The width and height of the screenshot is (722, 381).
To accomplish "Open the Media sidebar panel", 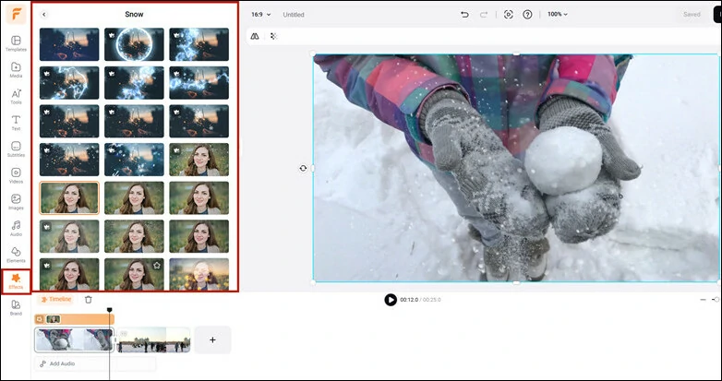I will [x=16, y=70].
